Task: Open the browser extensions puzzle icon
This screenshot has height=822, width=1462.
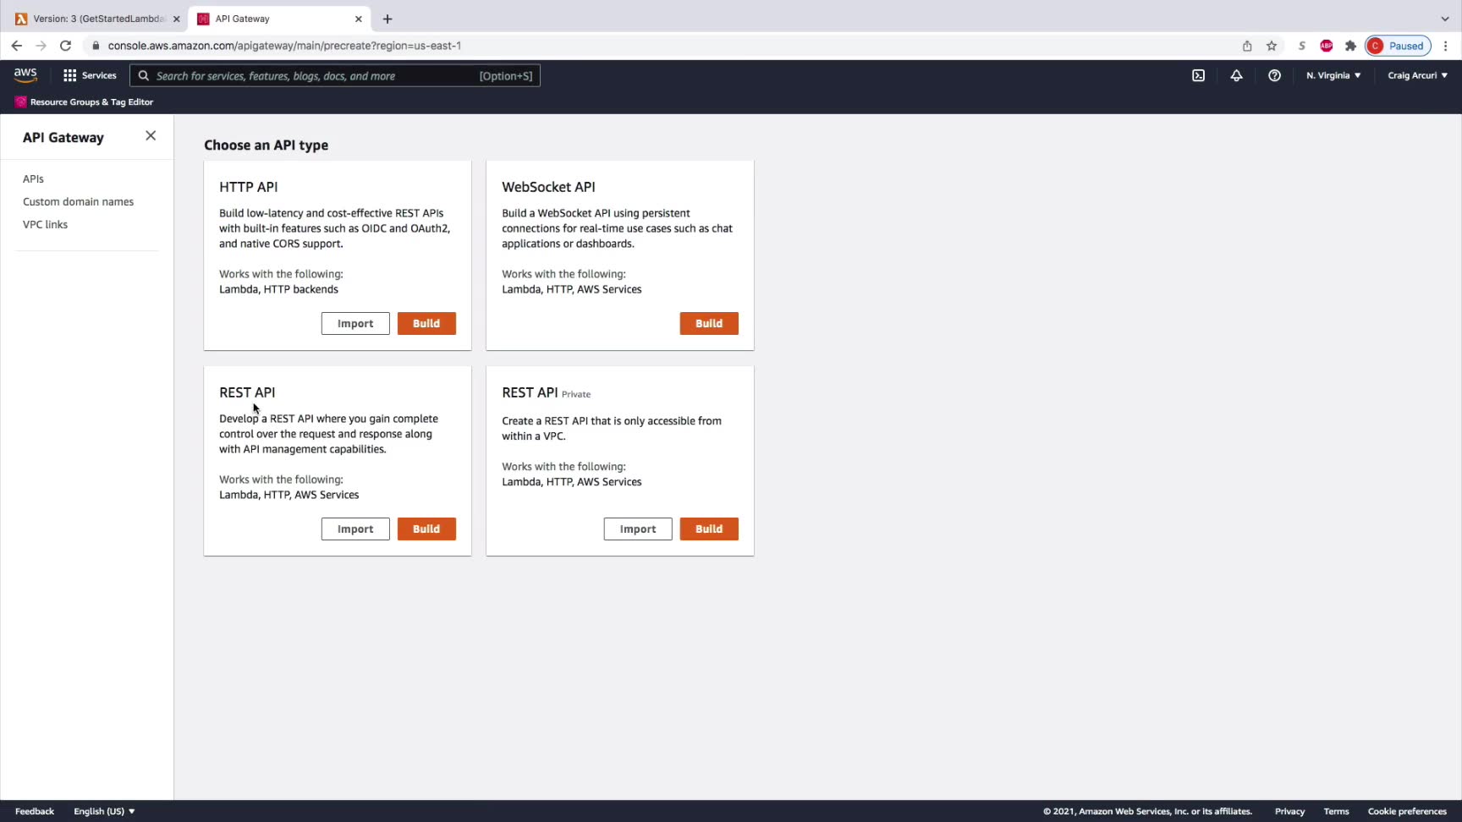Action: point(1350,46)
